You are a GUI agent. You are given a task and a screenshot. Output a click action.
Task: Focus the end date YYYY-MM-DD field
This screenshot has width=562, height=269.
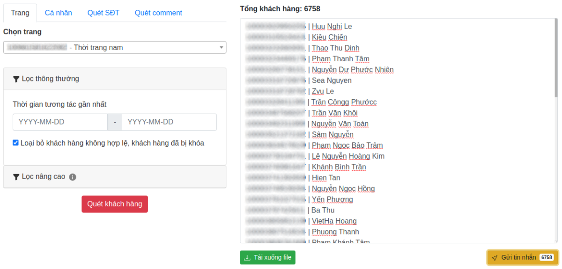pos(169,122)
